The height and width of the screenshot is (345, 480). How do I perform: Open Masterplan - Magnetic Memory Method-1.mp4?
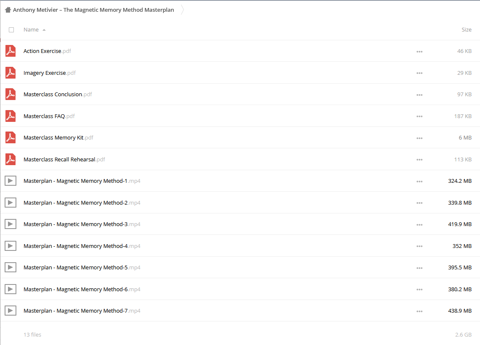coord(82,181)
